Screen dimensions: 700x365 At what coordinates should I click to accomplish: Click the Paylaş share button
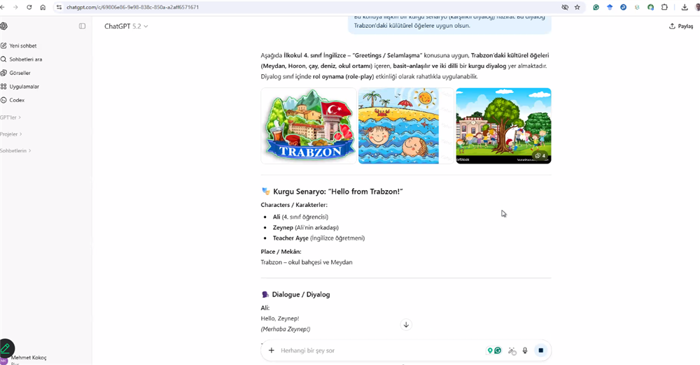pos(681,26)
